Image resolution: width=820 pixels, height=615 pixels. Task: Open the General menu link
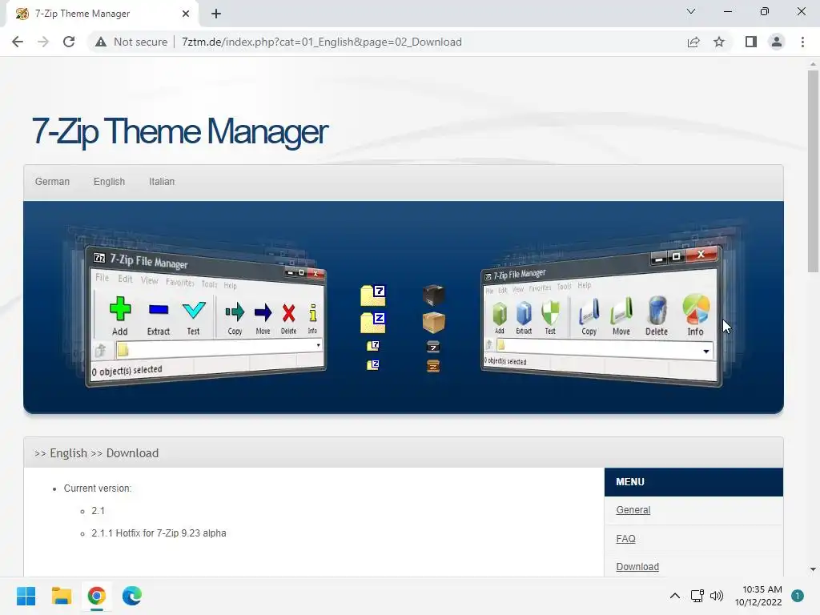[x=633, y=510]
